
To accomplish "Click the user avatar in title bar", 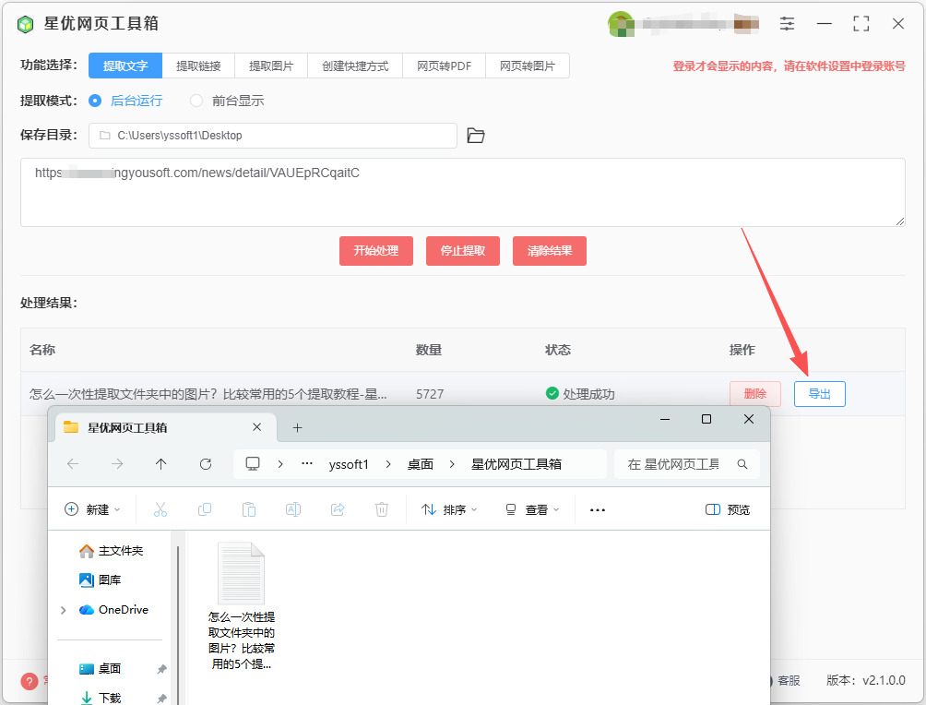I will (x=620, y=24).
